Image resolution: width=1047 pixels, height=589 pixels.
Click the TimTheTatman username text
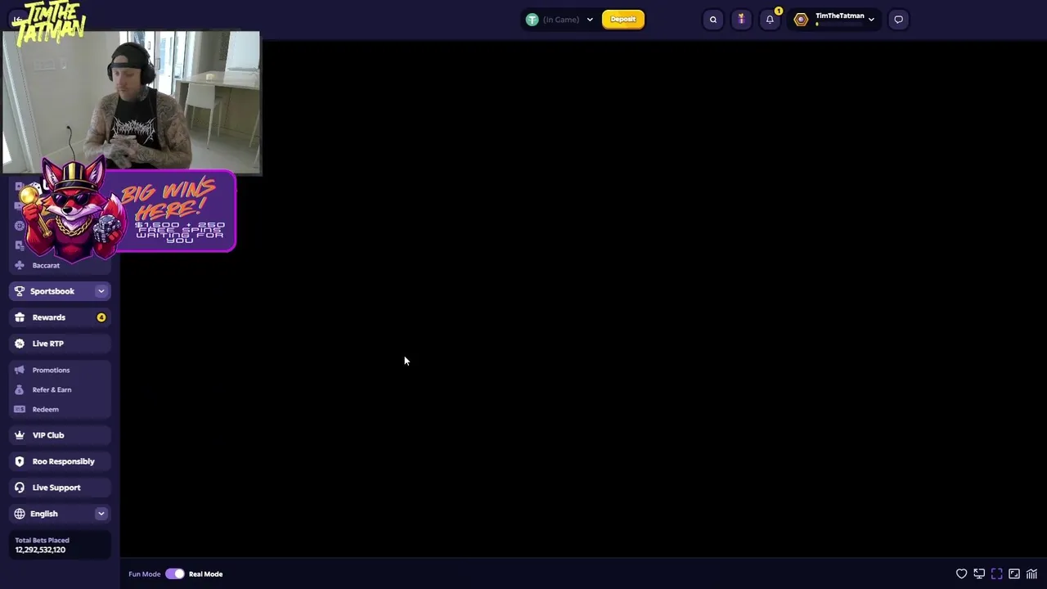pyautogui.click(x=839, y=16)
